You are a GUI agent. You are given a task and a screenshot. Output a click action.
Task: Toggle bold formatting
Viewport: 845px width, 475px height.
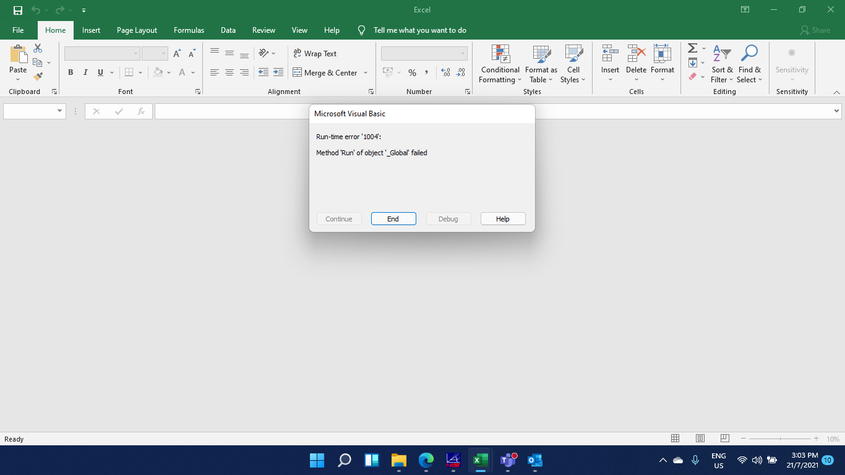click(x=71, y=72)
